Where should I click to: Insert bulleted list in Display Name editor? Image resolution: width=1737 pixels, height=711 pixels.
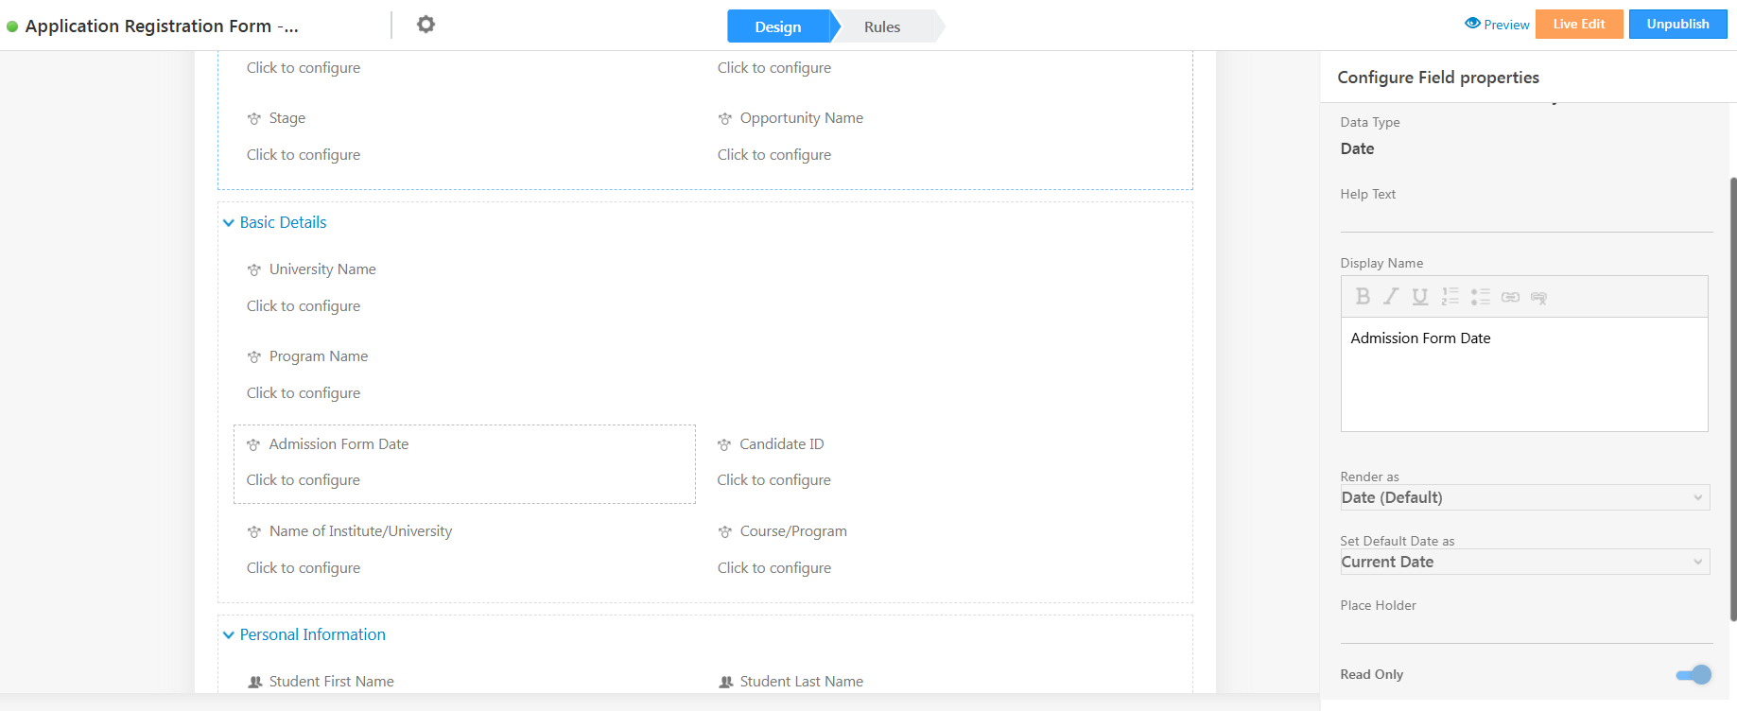pos(1481,297)
